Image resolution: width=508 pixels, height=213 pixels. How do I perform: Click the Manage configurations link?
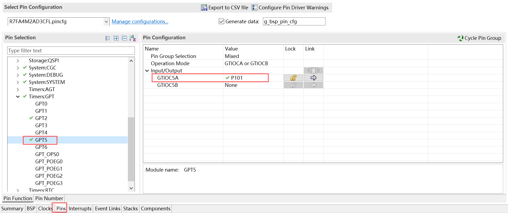[x=140, y=21]
